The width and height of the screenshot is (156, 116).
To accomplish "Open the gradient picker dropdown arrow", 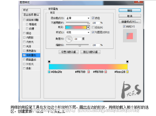I will pos(88,27).
